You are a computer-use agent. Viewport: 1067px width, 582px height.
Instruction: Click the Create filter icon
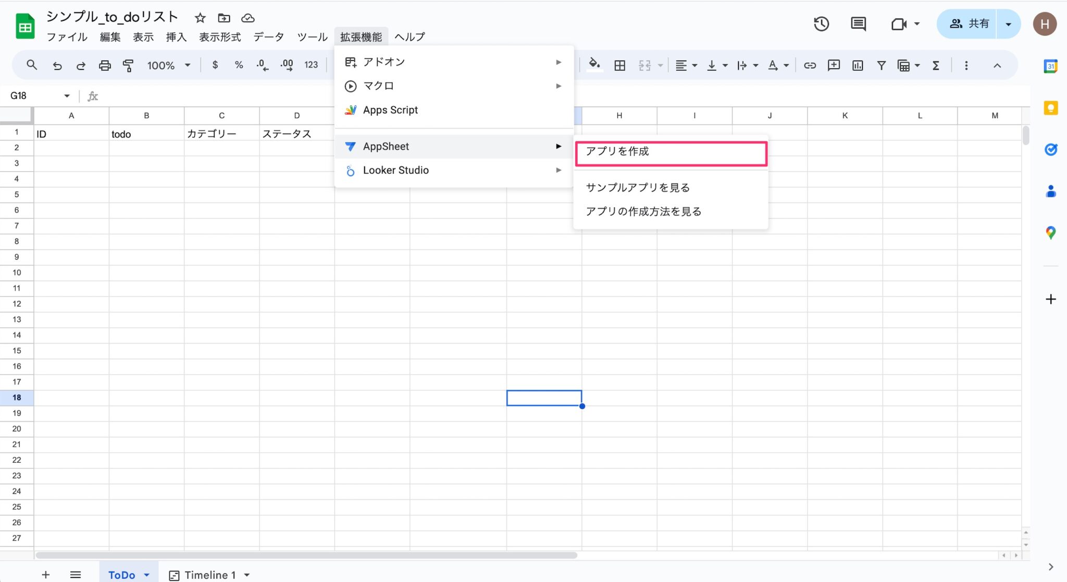pos(881,65)
